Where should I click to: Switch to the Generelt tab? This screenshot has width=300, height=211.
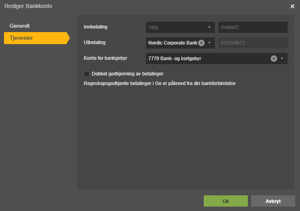20,26
